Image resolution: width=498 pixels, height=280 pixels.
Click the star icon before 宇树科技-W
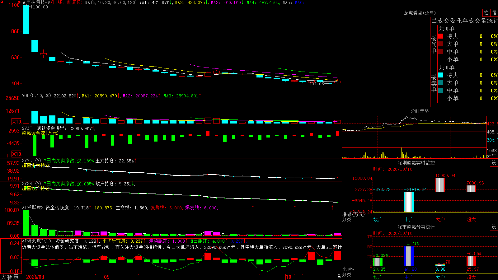click(24, 2)
